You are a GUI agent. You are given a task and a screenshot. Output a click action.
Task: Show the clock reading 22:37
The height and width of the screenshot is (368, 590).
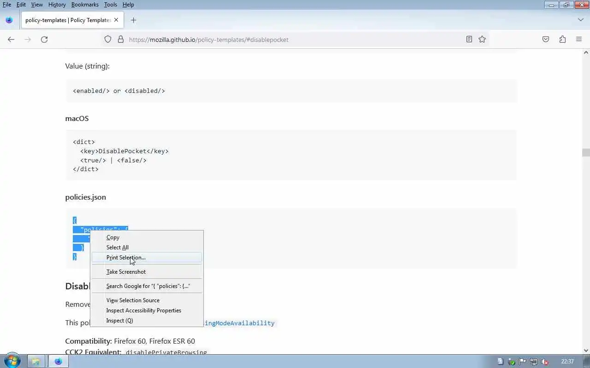tap(567, 362)
